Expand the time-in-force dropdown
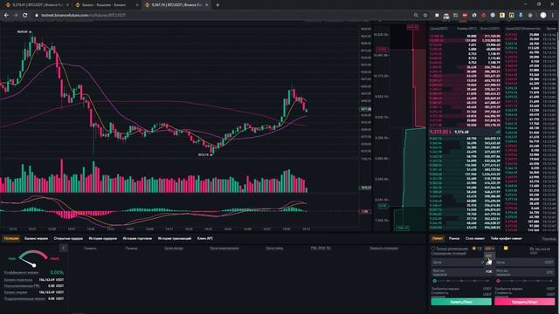 [x=489, y=249]
